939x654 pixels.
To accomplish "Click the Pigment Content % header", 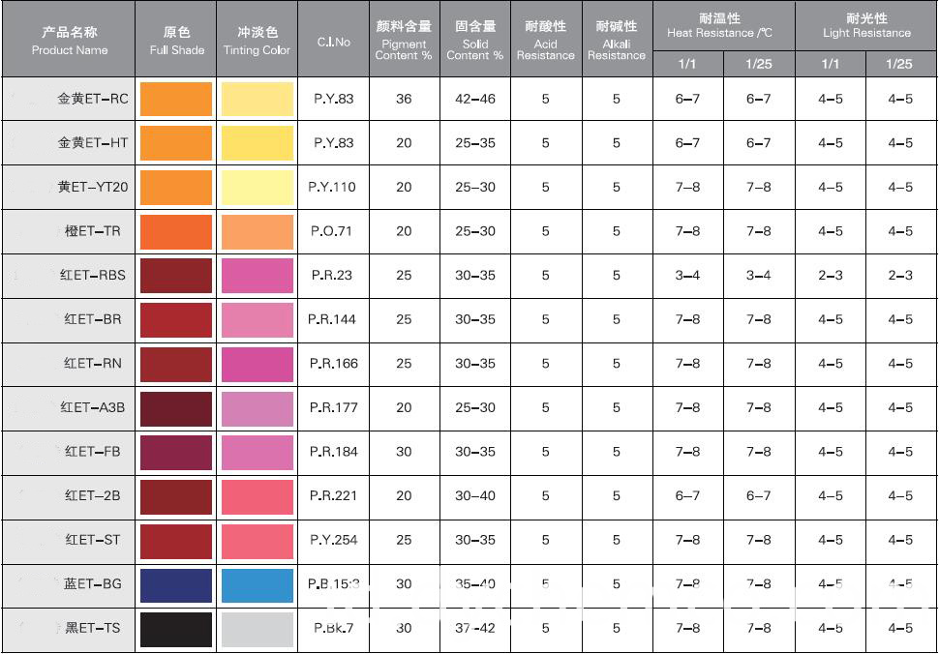I will [x=404, y=40].
